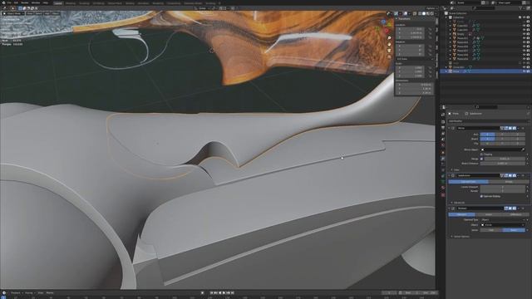Remove the Subdivision modifier with its X
The height and width of the screenshot is (299, 532).
523,175
